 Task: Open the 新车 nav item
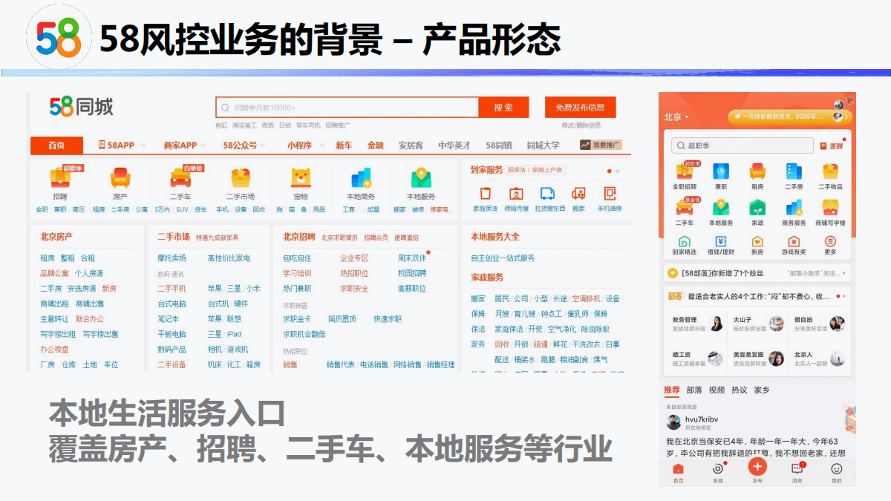click(344, 145)
